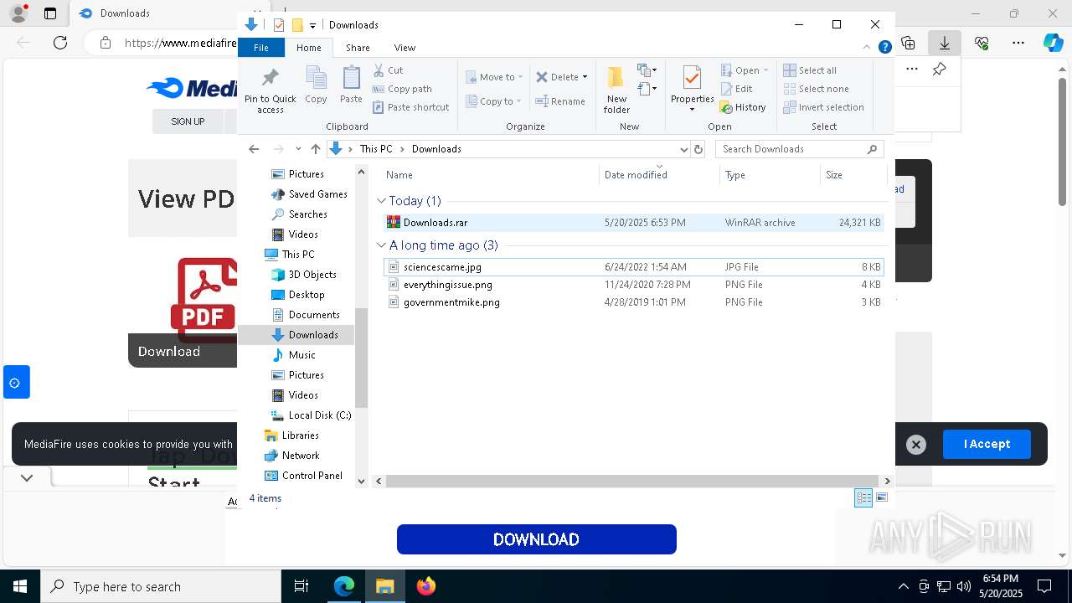Click This PC in address breadcrumb
The width and height of the screenshot is (1072, 603).
375,149
